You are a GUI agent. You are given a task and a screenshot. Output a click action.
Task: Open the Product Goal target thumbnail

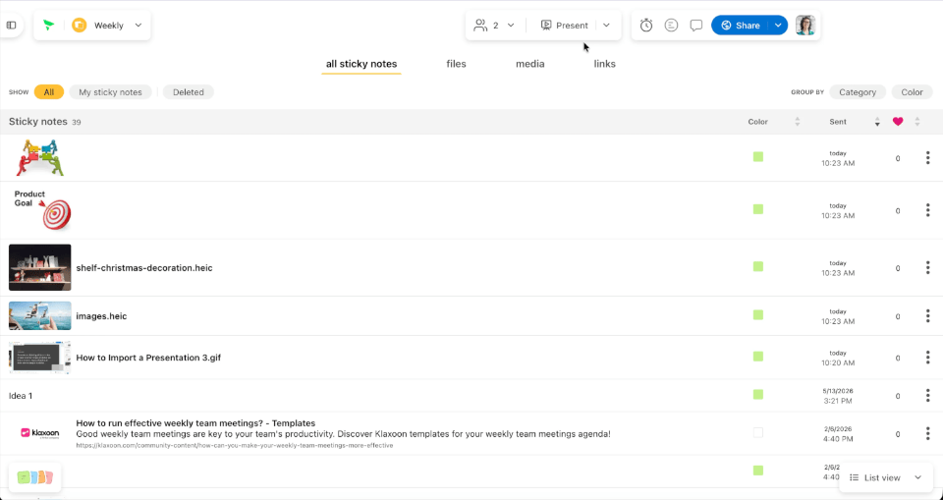click(x=41, y=209)
